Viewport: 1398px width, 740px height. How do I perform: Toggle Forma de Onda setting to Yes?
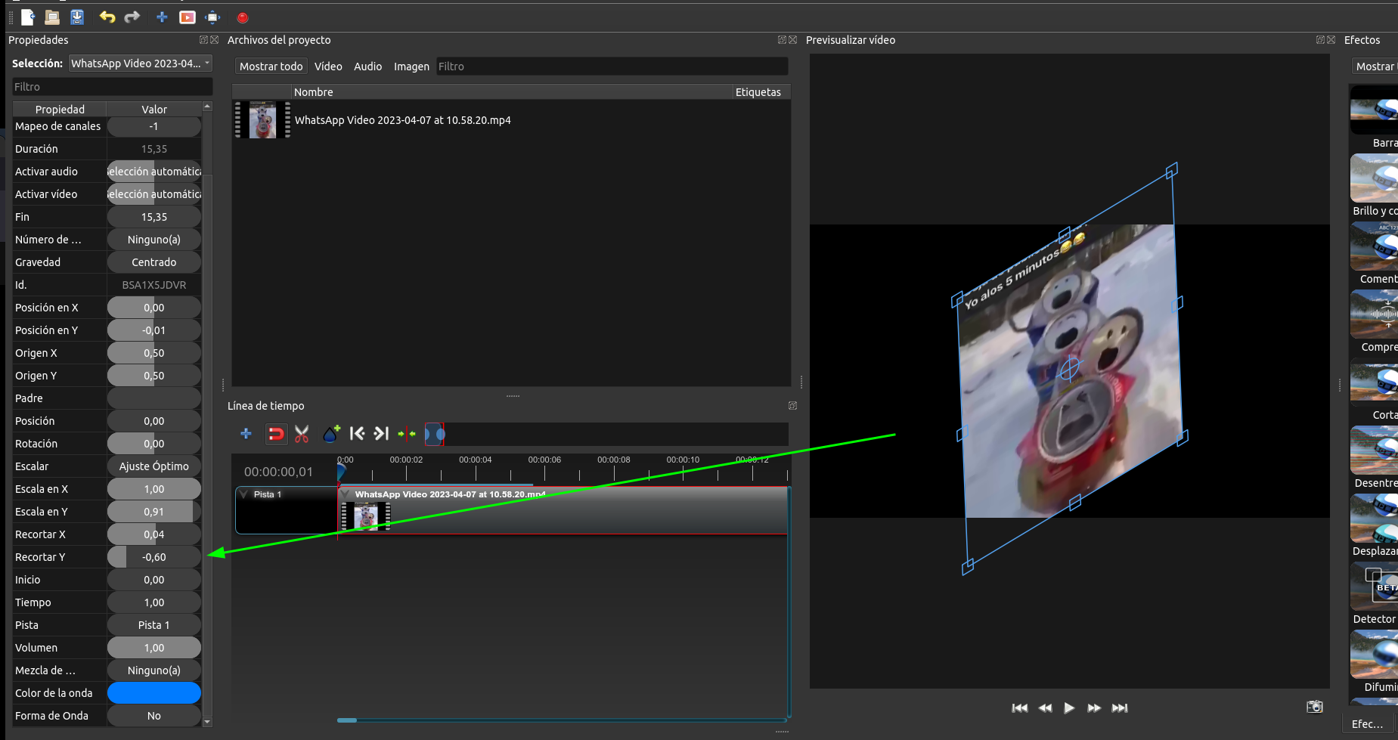(153, 715)
